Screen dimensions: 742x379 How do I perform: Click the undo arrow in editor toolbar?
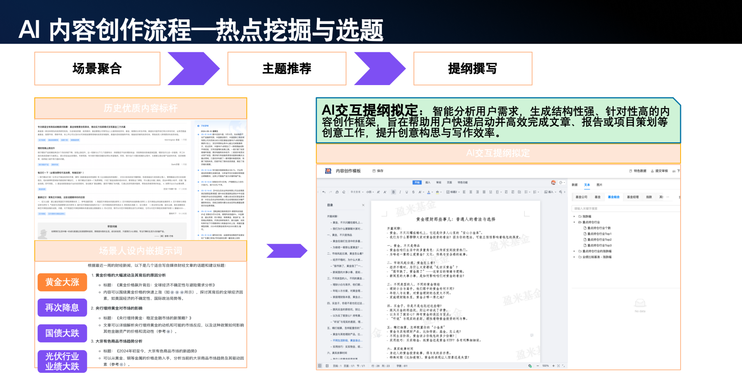coord(324,192)
